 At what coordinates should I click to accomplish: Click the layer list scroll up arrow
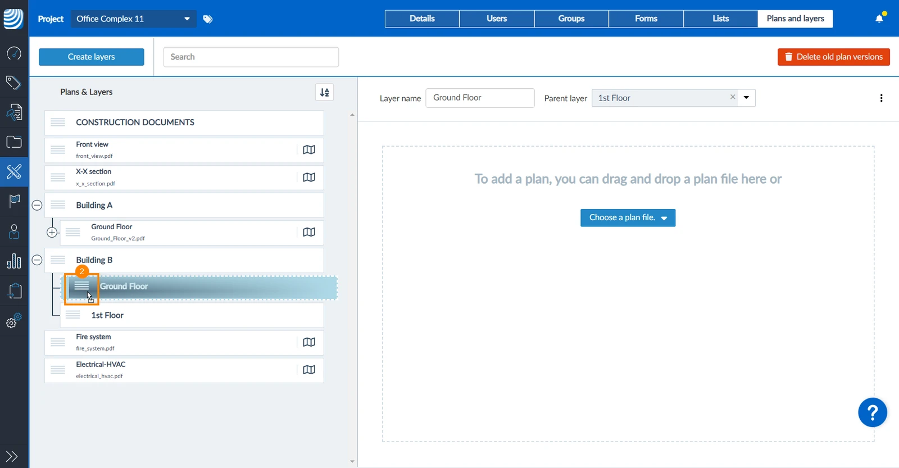point(352,115)
